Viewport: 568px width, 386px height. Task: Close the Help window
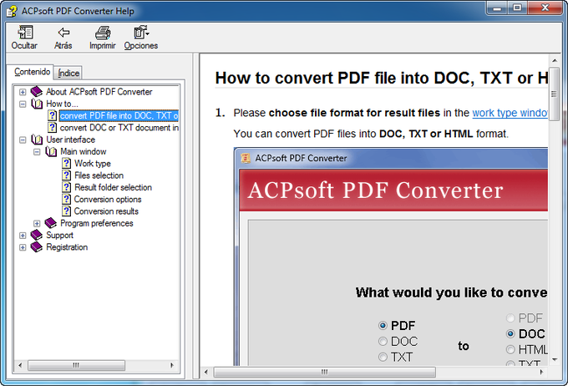click(545, 8)
